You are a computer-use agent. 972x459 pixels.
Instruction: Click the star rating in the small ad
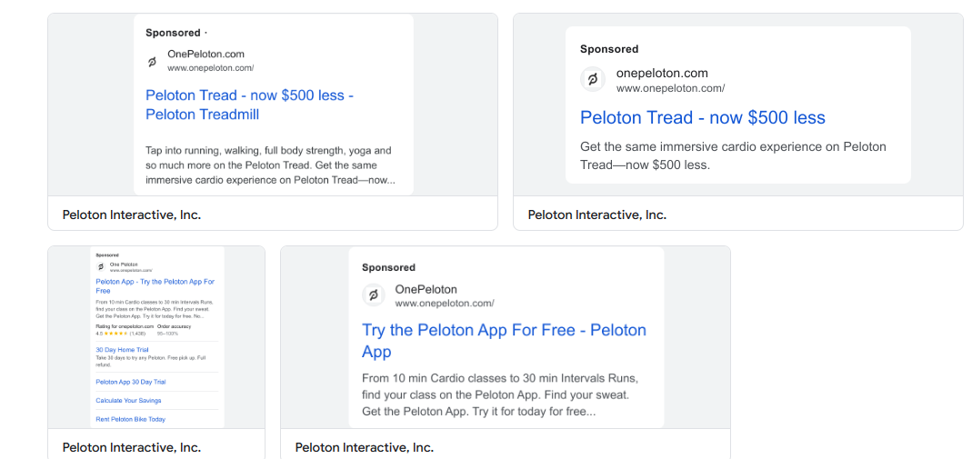click(x=115, y=334)
